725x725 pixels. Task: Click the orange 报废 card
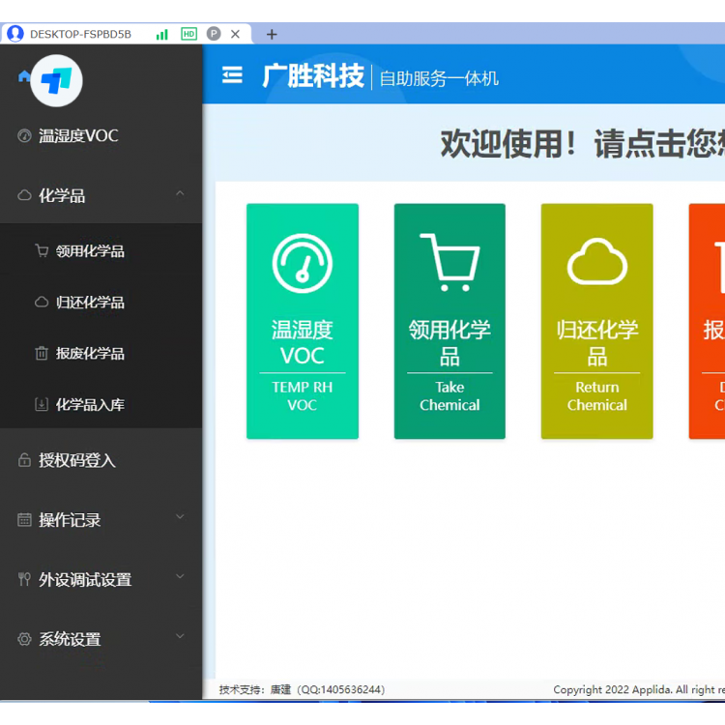pyautogui.click(x=708, y=321)
